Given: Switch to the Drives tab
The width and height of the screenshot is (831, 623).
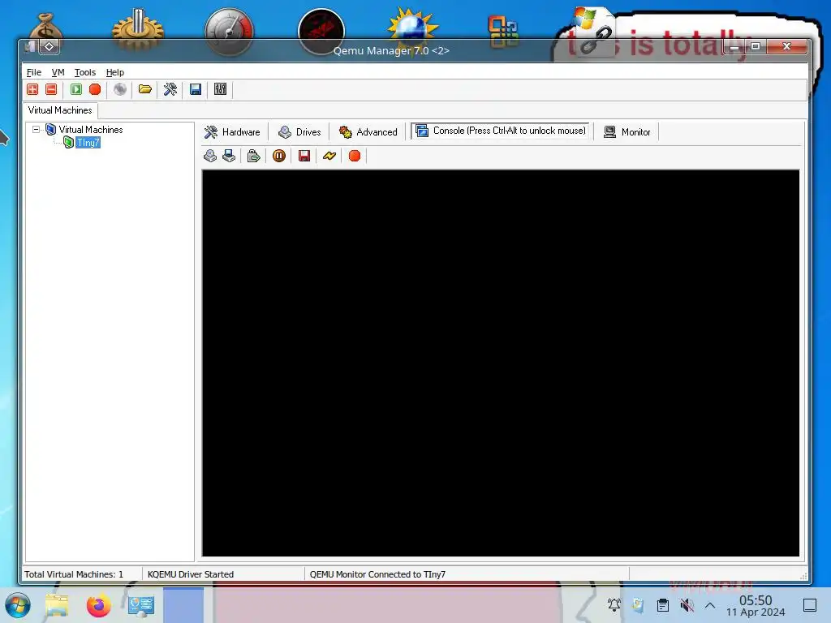Looking at the screenshot, I should (299, 132).
